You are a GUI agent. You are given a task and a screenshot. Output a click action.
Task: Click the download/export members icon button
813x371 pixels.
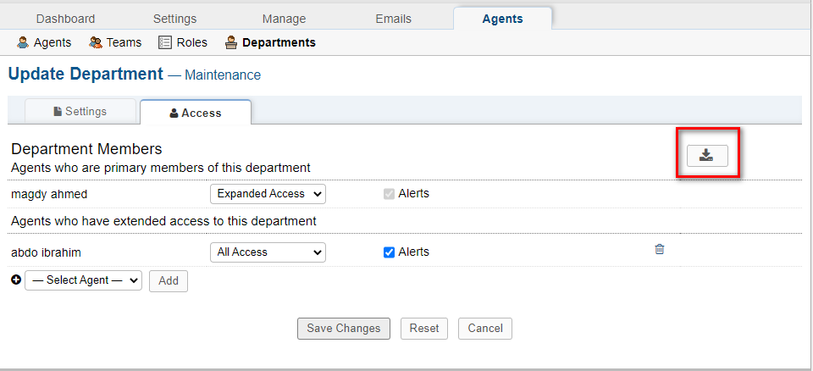706,155
